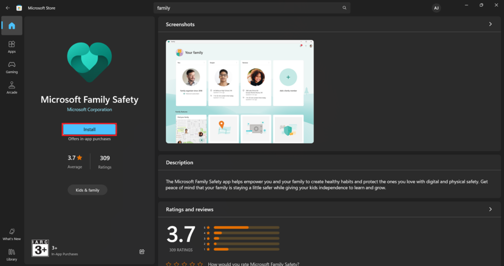Go back using the back arrow
This screenshot has height=266, width=504.
point(8,8)
